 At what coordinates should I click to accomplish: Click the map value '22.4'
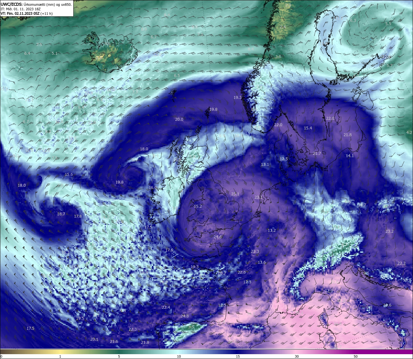point(166,307)
